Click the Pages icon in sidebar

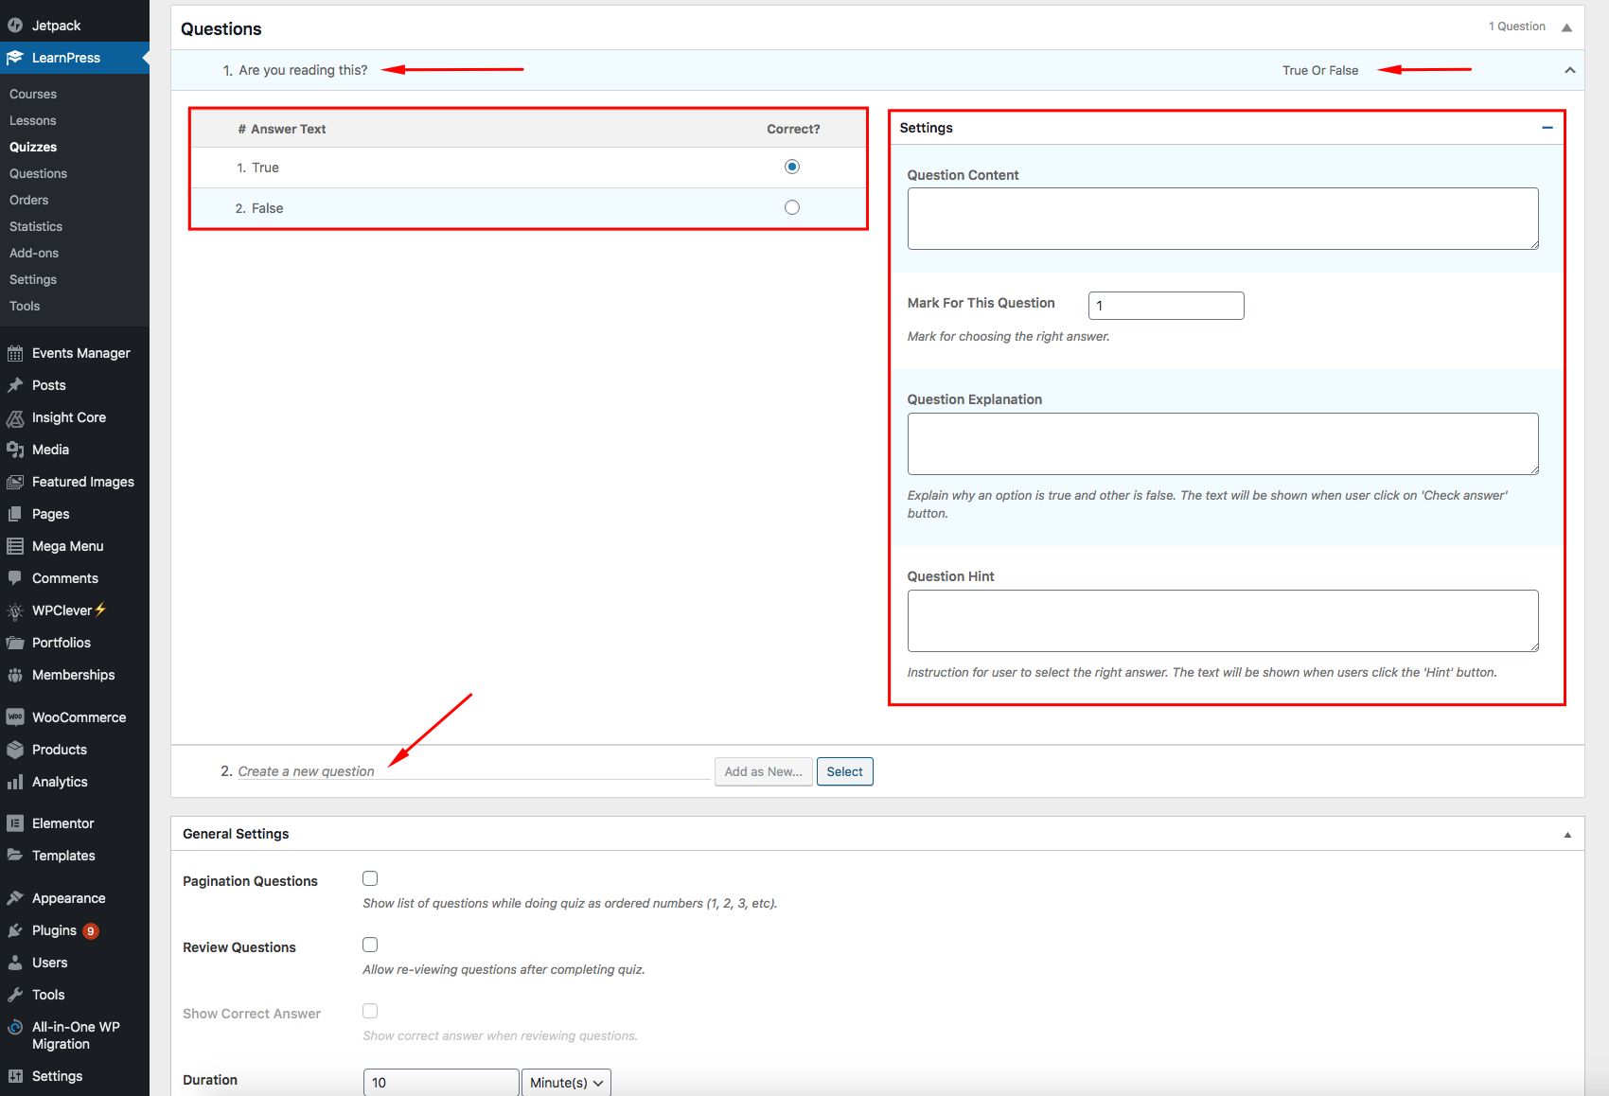(15, 514)
